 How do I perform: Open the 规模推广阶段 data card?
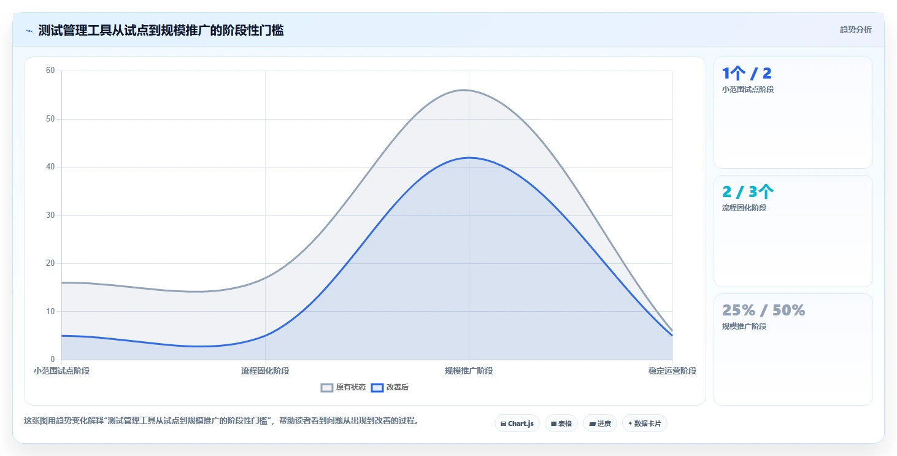793,349
